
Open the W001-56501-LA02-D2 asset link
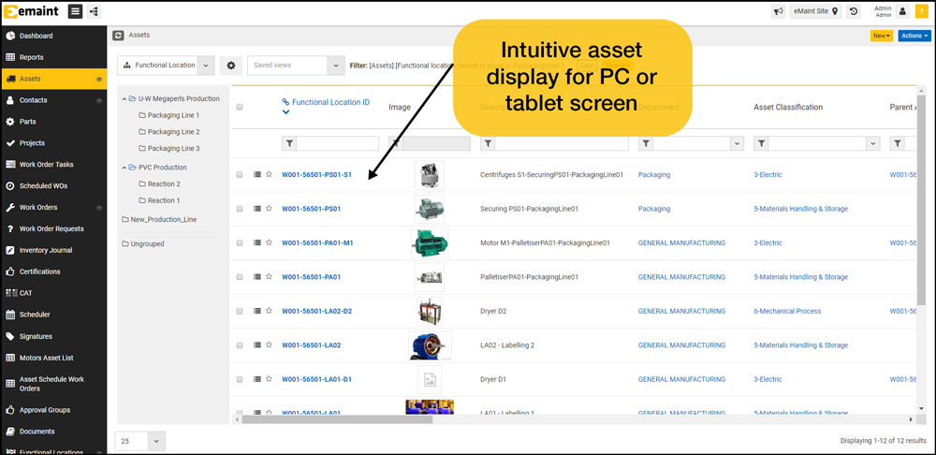pyautogui.click(x=316, y=311)
